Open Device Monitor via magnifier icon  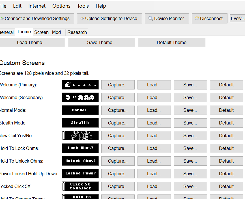coord(151,18)
